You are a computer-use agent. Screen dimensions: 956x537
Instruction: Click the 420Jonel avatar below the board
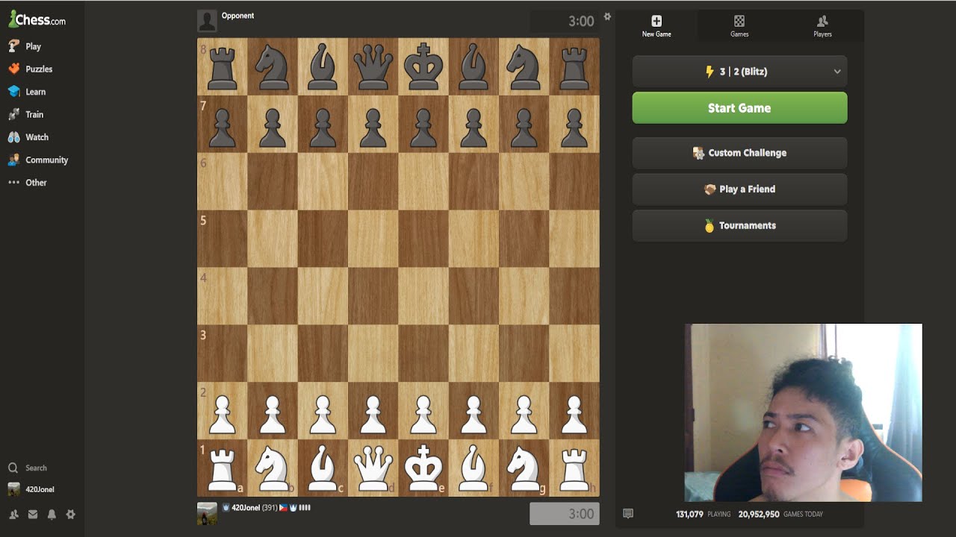pos(208,513)
